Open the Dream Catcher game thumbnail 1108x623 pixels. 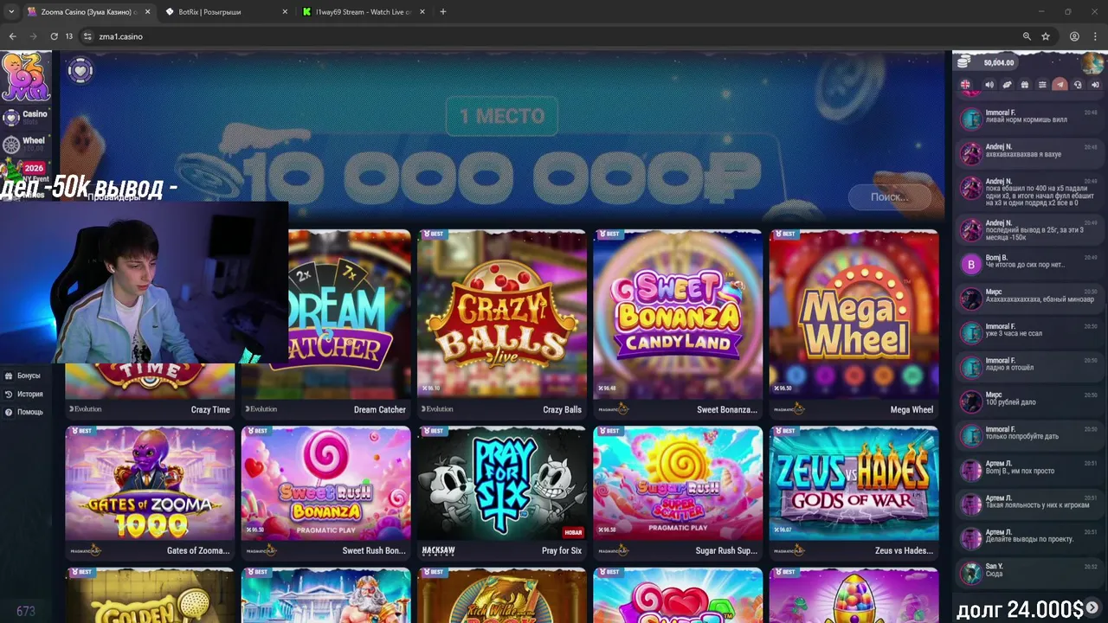coord(350,313)
